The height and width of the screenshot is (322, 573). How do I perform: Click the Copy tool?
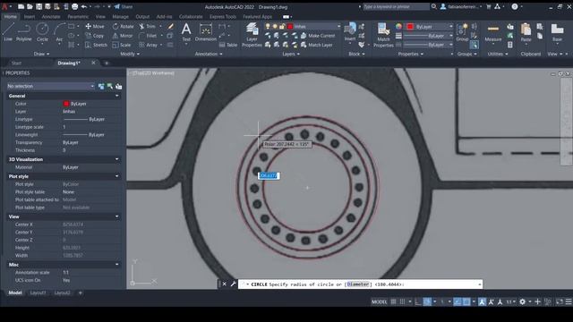95,36
